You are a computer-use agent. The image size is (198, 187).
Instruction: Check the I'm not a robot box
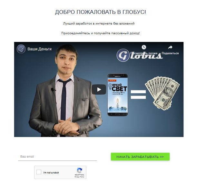coord(39,172)
